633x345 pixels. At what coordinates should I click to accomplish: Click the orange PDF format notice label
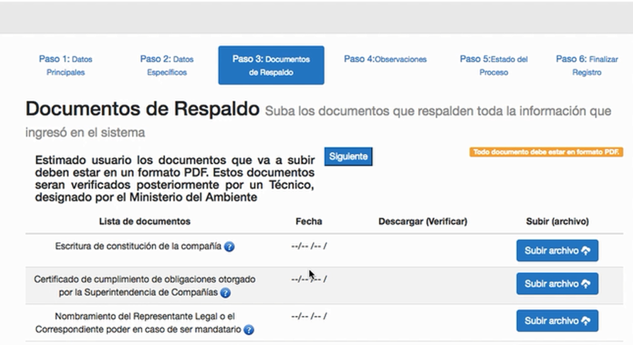point(546,152)
